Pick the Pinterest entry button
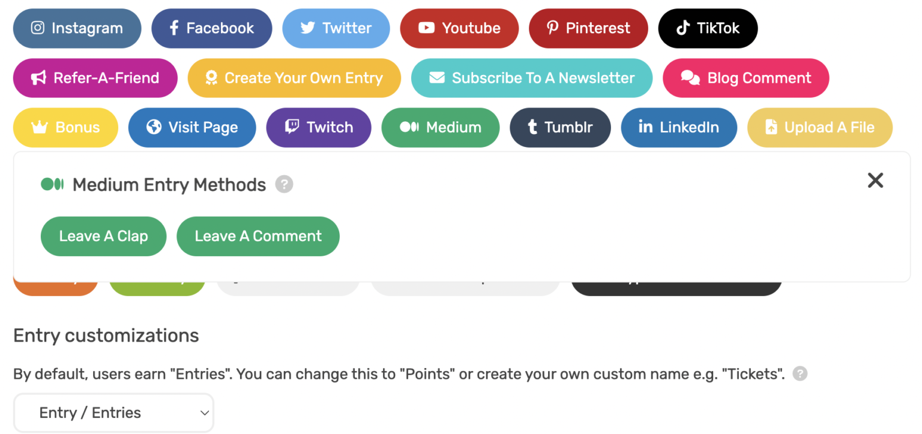 (x=588, y=28)
